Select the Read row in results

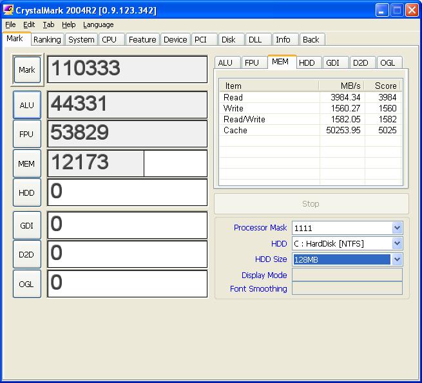tap(311, 97)
